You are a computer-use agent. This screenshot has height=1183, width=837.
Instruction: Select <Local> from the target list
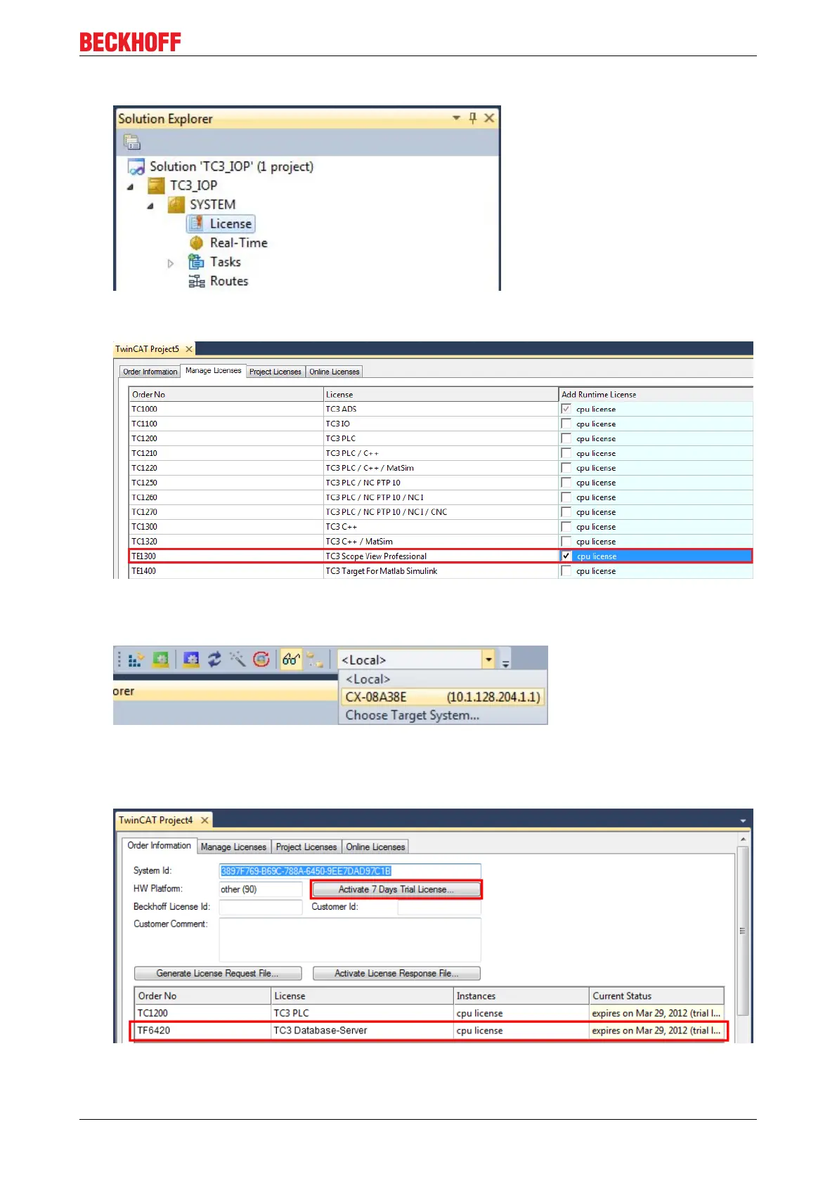(x=441, y=679)
